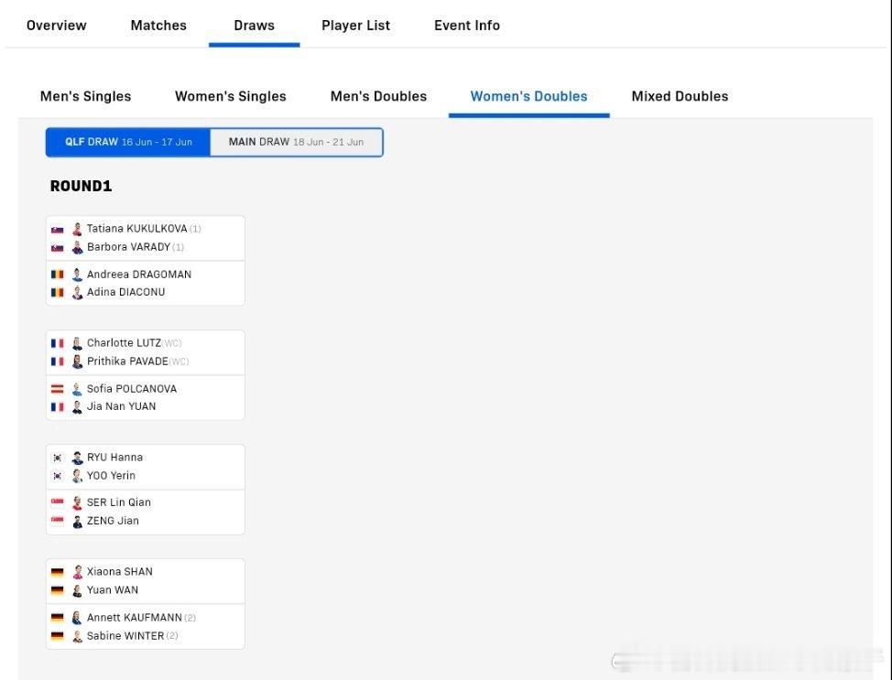Click the name Jia Nan YUAN

coord(121,406)
